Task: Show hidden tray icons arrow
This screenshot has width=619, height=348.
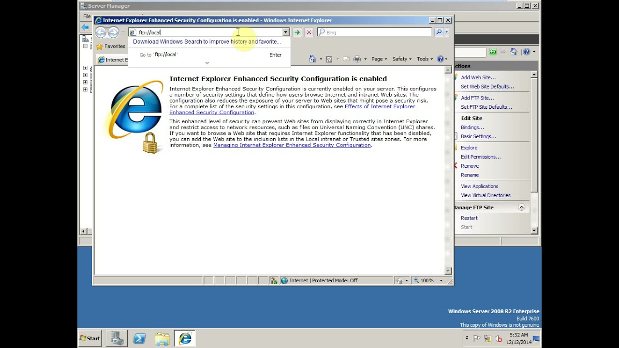Action: coord(467,338)
